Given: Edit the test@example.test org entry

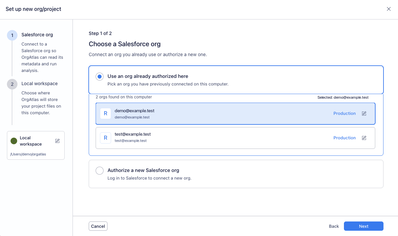Looking at the screenshot, I should 364,138.
